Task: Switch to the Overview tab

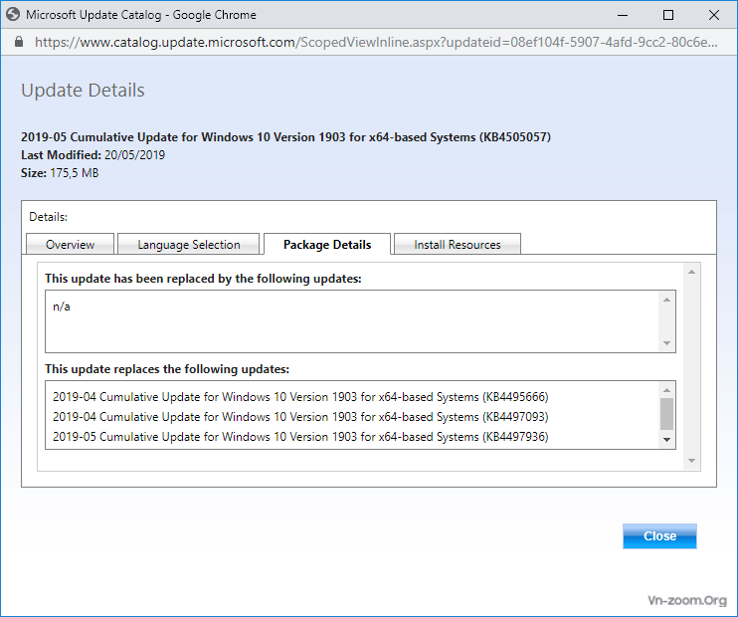Action: click(x=71, y=245)
